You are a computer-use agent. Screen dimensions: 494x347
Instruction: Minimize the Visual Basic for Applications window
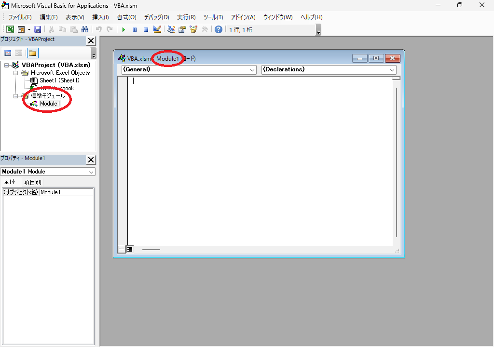[x=438, y=5]
